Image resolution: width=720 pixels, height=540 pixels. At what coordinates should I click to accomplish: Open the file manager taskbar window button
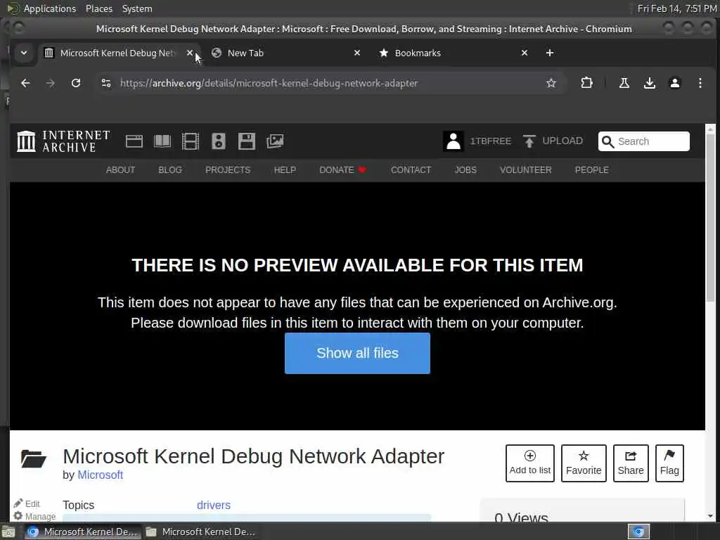[200, 532]
